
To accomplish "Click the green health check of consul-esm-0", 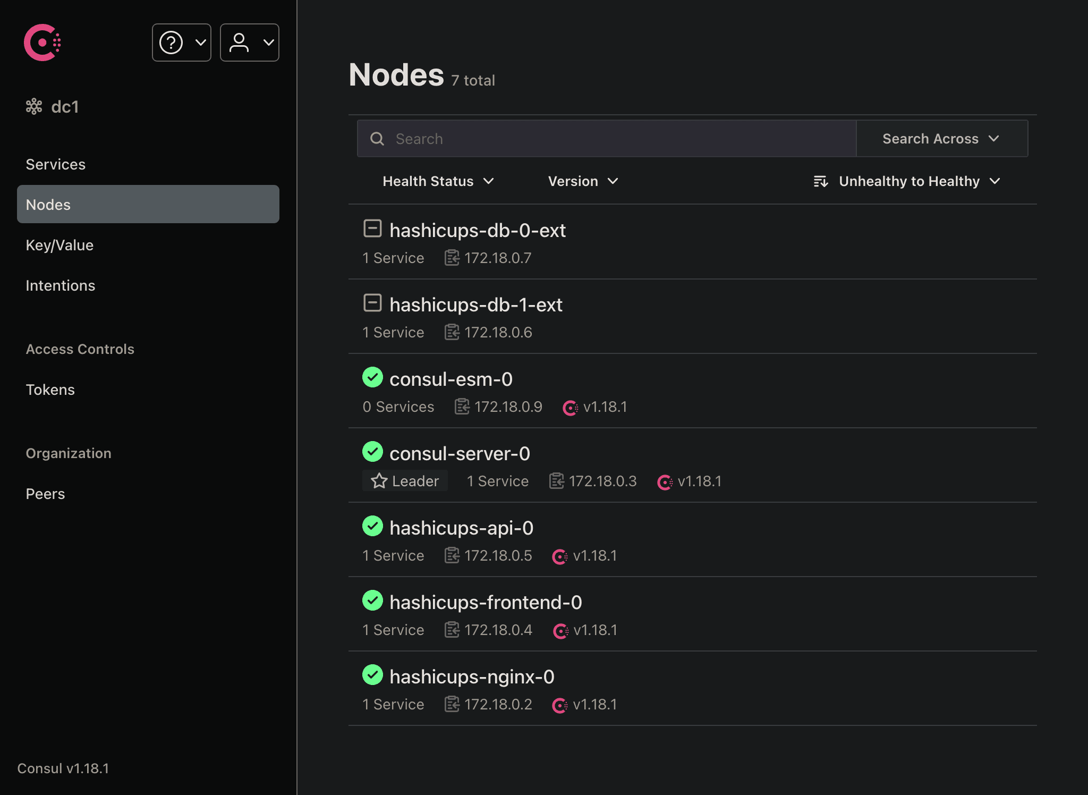I will [372, 377].
